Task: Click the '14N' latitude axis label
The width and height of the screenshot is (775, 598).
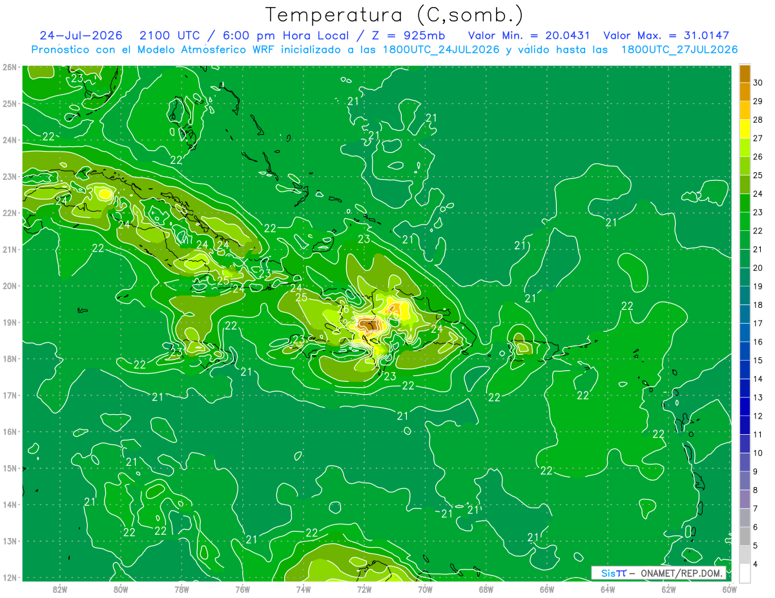Action: point(10,504)
